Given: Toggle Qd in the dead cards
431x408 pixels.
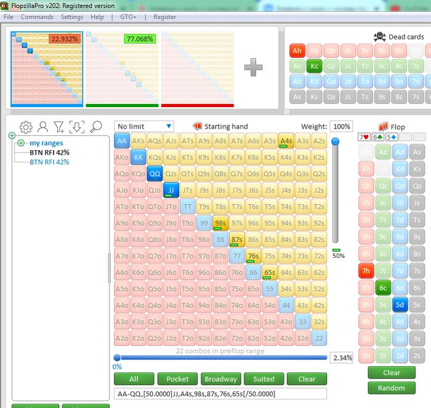Looking at the screenshot, I should coord(331,81).
